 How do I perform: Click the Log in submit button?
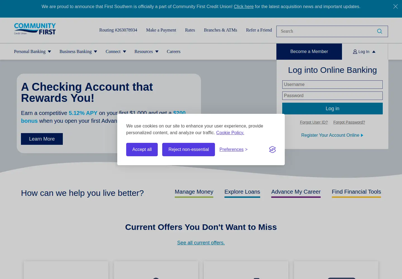[x=332, y=109]
